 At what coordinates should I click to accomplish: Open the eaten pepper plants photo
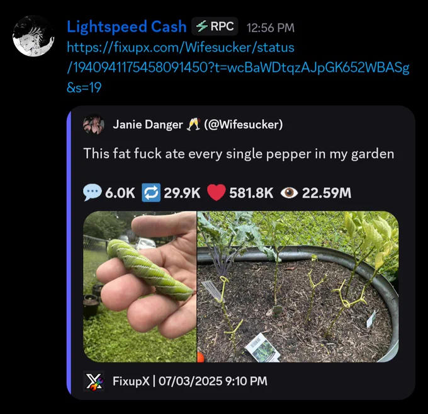tap(298, 287)
